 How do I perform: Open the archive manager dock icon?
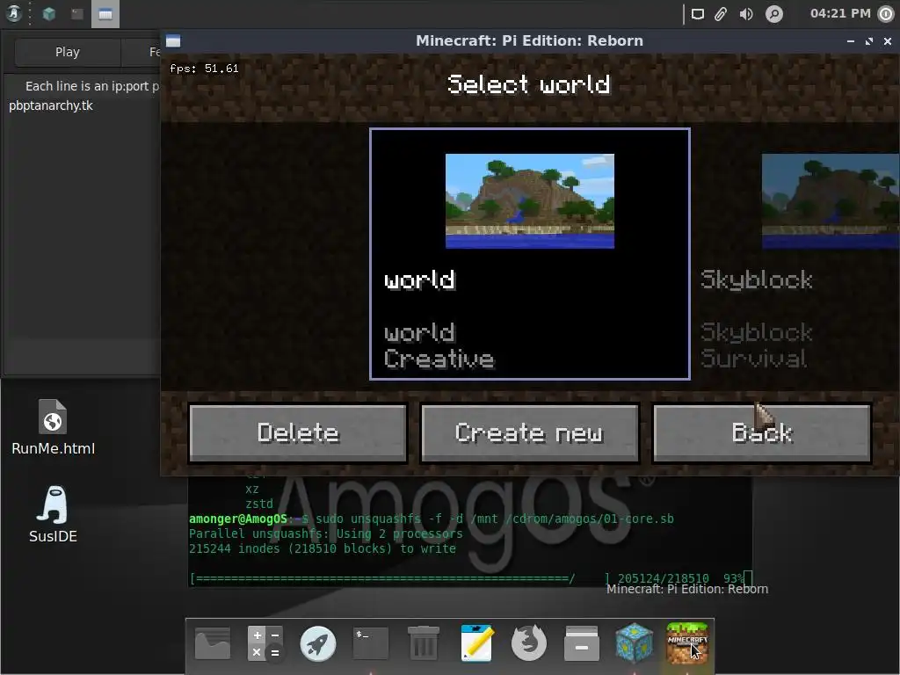(x=582, y=643)
